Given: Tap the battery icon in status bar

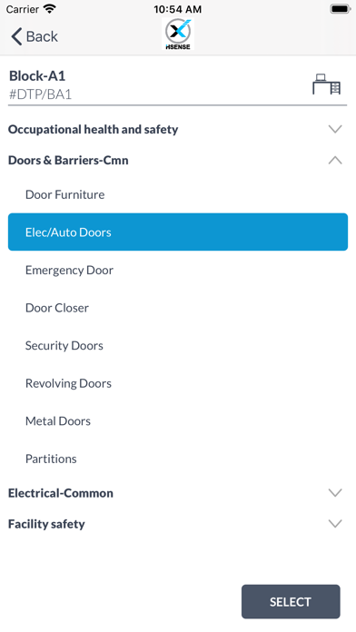Looking at the screenshot, I should [340, 9].
